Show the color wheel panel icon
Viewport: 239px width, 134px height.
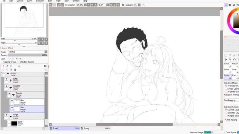(226, 5)
